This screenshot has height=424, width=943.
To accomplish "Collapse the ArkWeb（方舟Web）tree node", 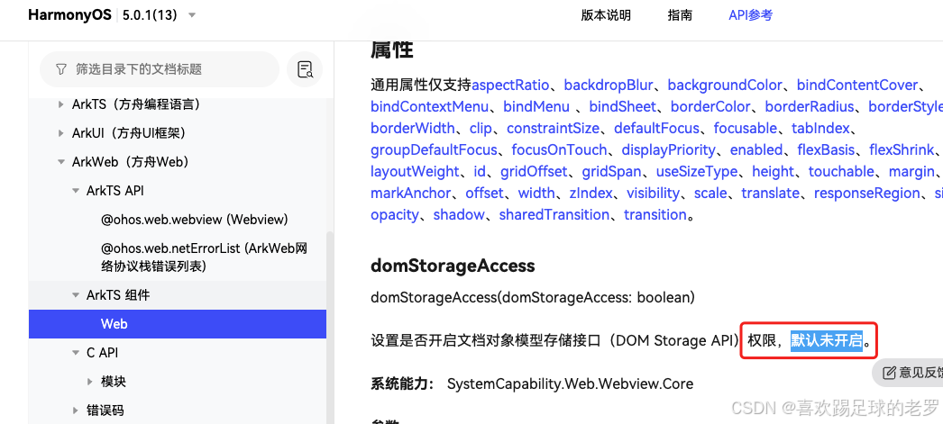I will coord(60,161).
